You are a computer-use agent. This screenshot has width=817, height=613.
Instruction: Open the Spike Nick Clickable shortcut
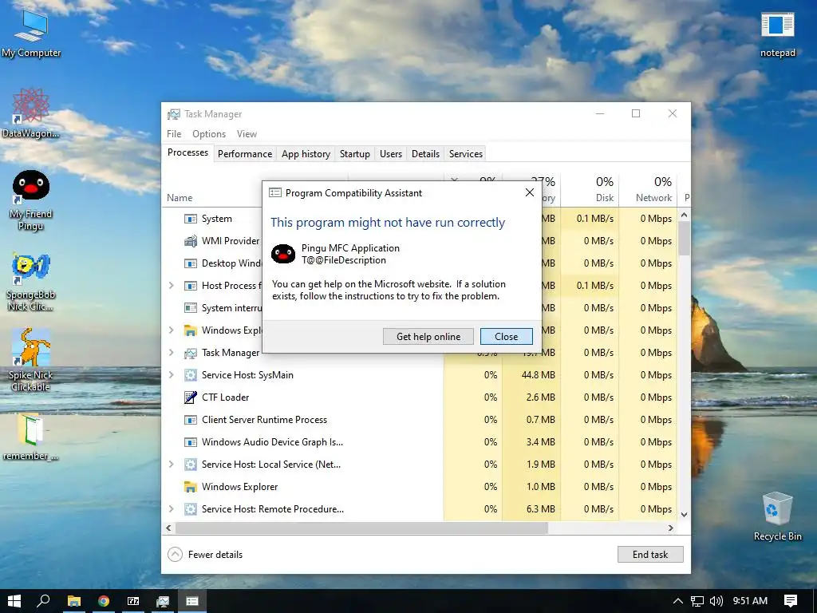pyautogui.click(x=31, y=360)
